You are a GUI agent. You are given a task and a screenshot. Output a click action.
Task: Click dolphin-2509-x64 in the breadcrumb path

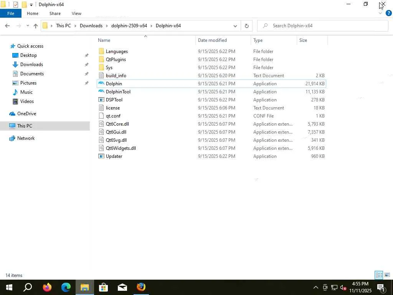[129, 26]
